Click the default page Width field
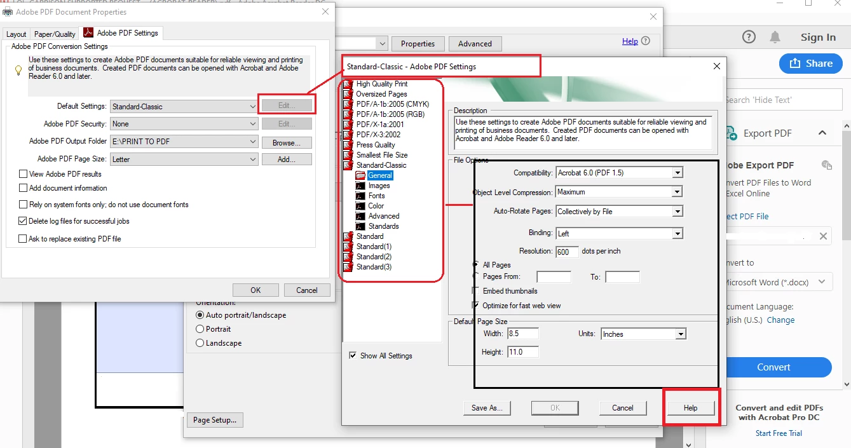 pyautogui.click(x=522, y=334)
